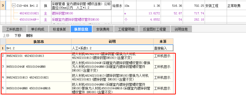Click the 给排水 specialty cell
The height and width of the screenshot is (98, 246).
tap(117, 6)
